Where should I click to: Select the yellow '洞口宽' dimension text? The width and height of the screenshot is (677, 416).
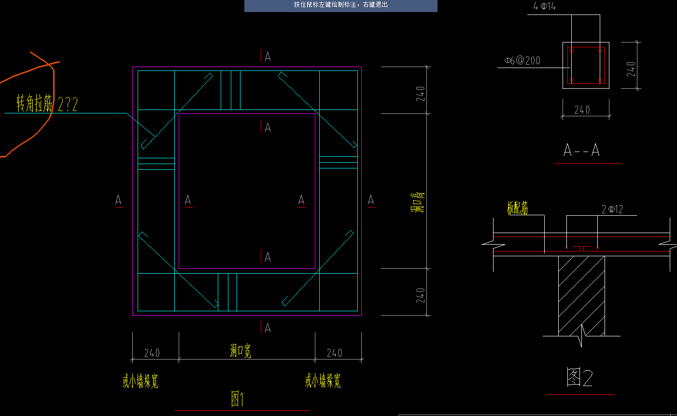point(240,350)
